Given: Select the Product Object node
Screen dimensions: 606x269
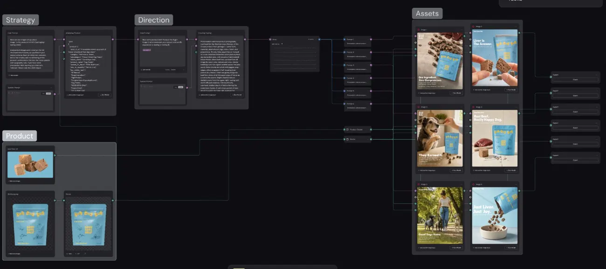Looking at the screenshot, I should click(358, 129).
